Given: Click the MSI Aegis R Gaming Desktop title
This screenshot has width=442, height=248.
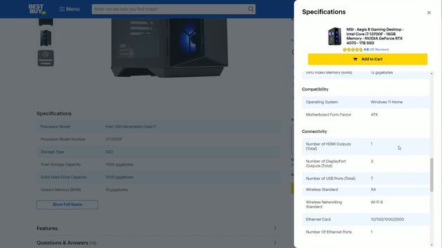Looking at the screenshot, I should click(x=374, y=36).
